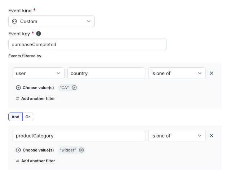Open country filter's "is one of" dropdown
Image resolution: width=226 pixels, height=176 pixels.
[x=177, y=73]
